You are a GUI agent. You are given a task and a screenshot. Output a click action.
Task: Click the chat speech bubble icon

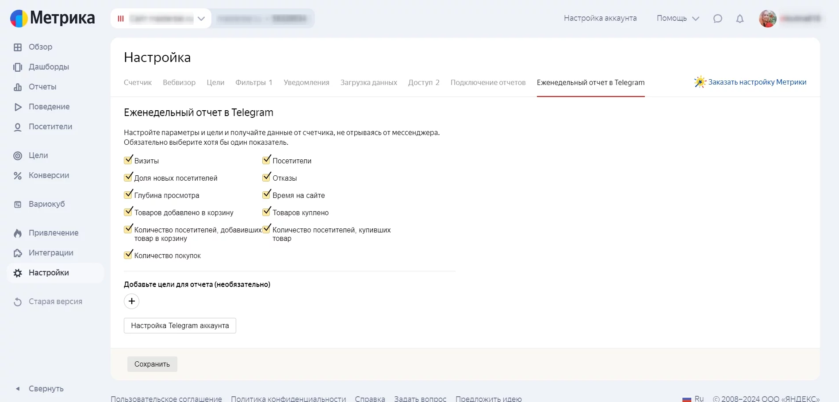point(717,19)
